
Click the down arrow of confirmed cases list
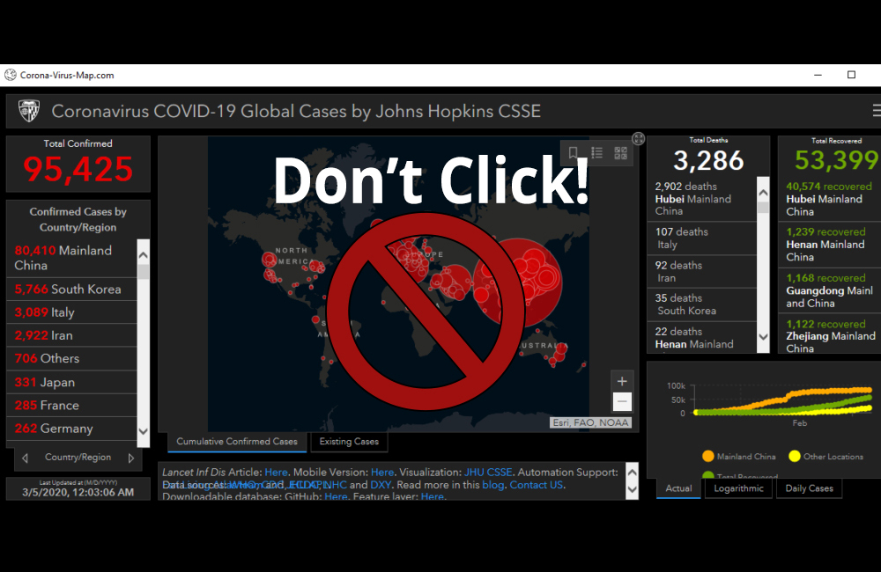[144, 431]
